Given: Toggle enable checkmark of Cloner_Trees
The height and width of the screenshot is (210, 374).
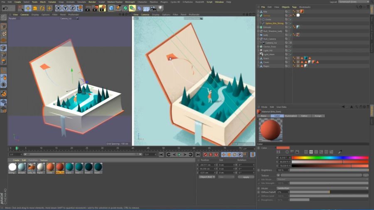Looking at the screenshot, I should (290, 46).
